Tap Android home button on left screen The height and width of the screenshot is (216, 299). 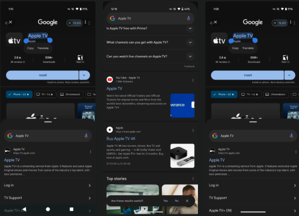(x=48, y=209)
